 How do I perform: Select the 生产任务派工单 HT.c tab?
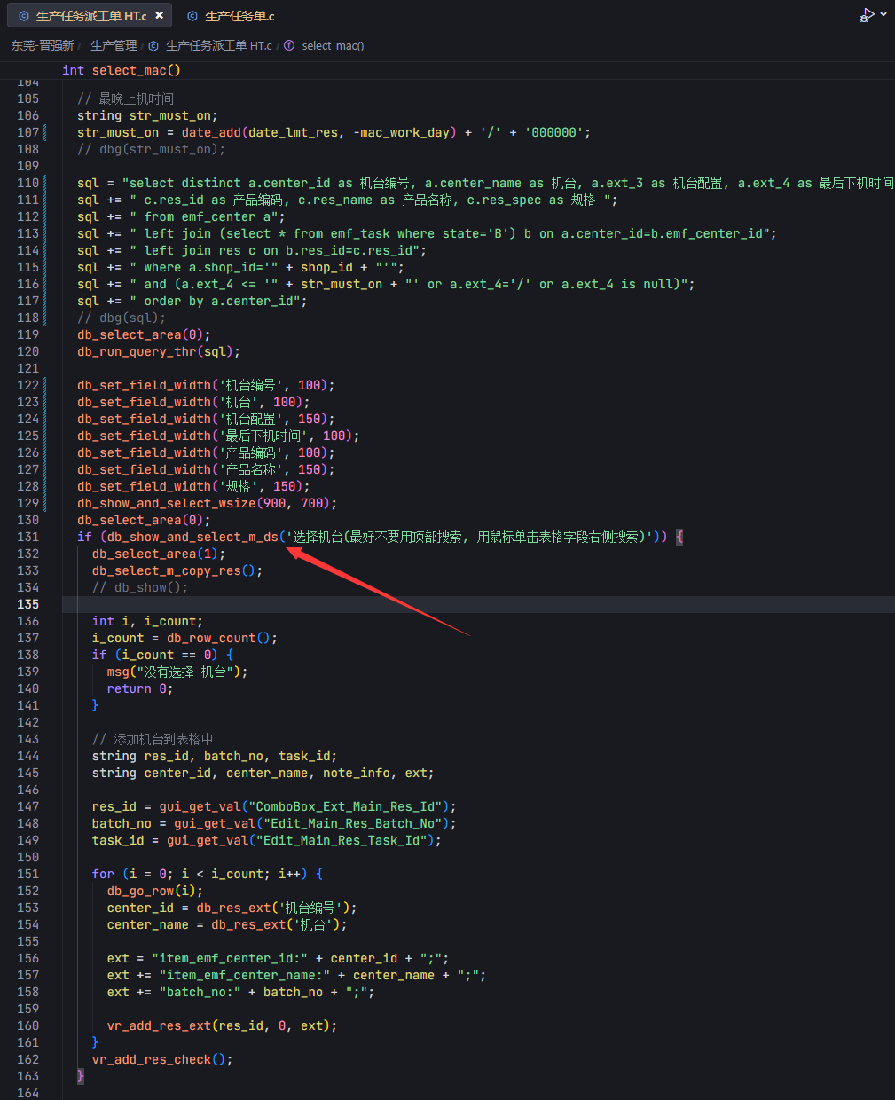[90, 16]
